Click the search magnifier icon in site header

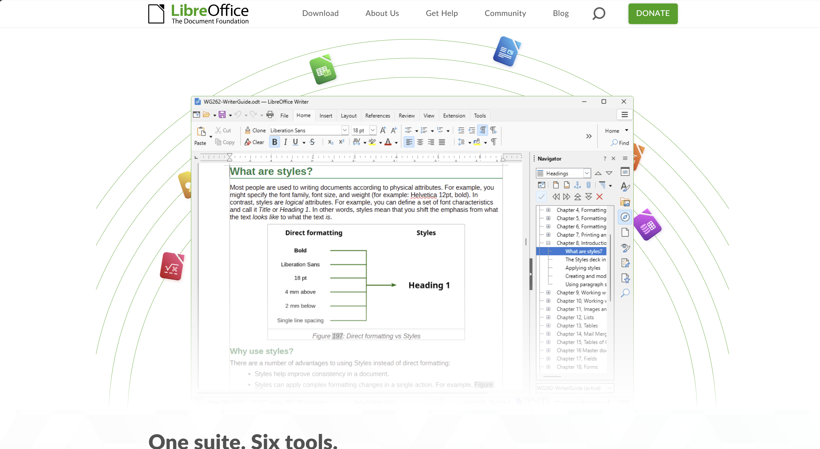pyautogui.click(x=598, y=13)
